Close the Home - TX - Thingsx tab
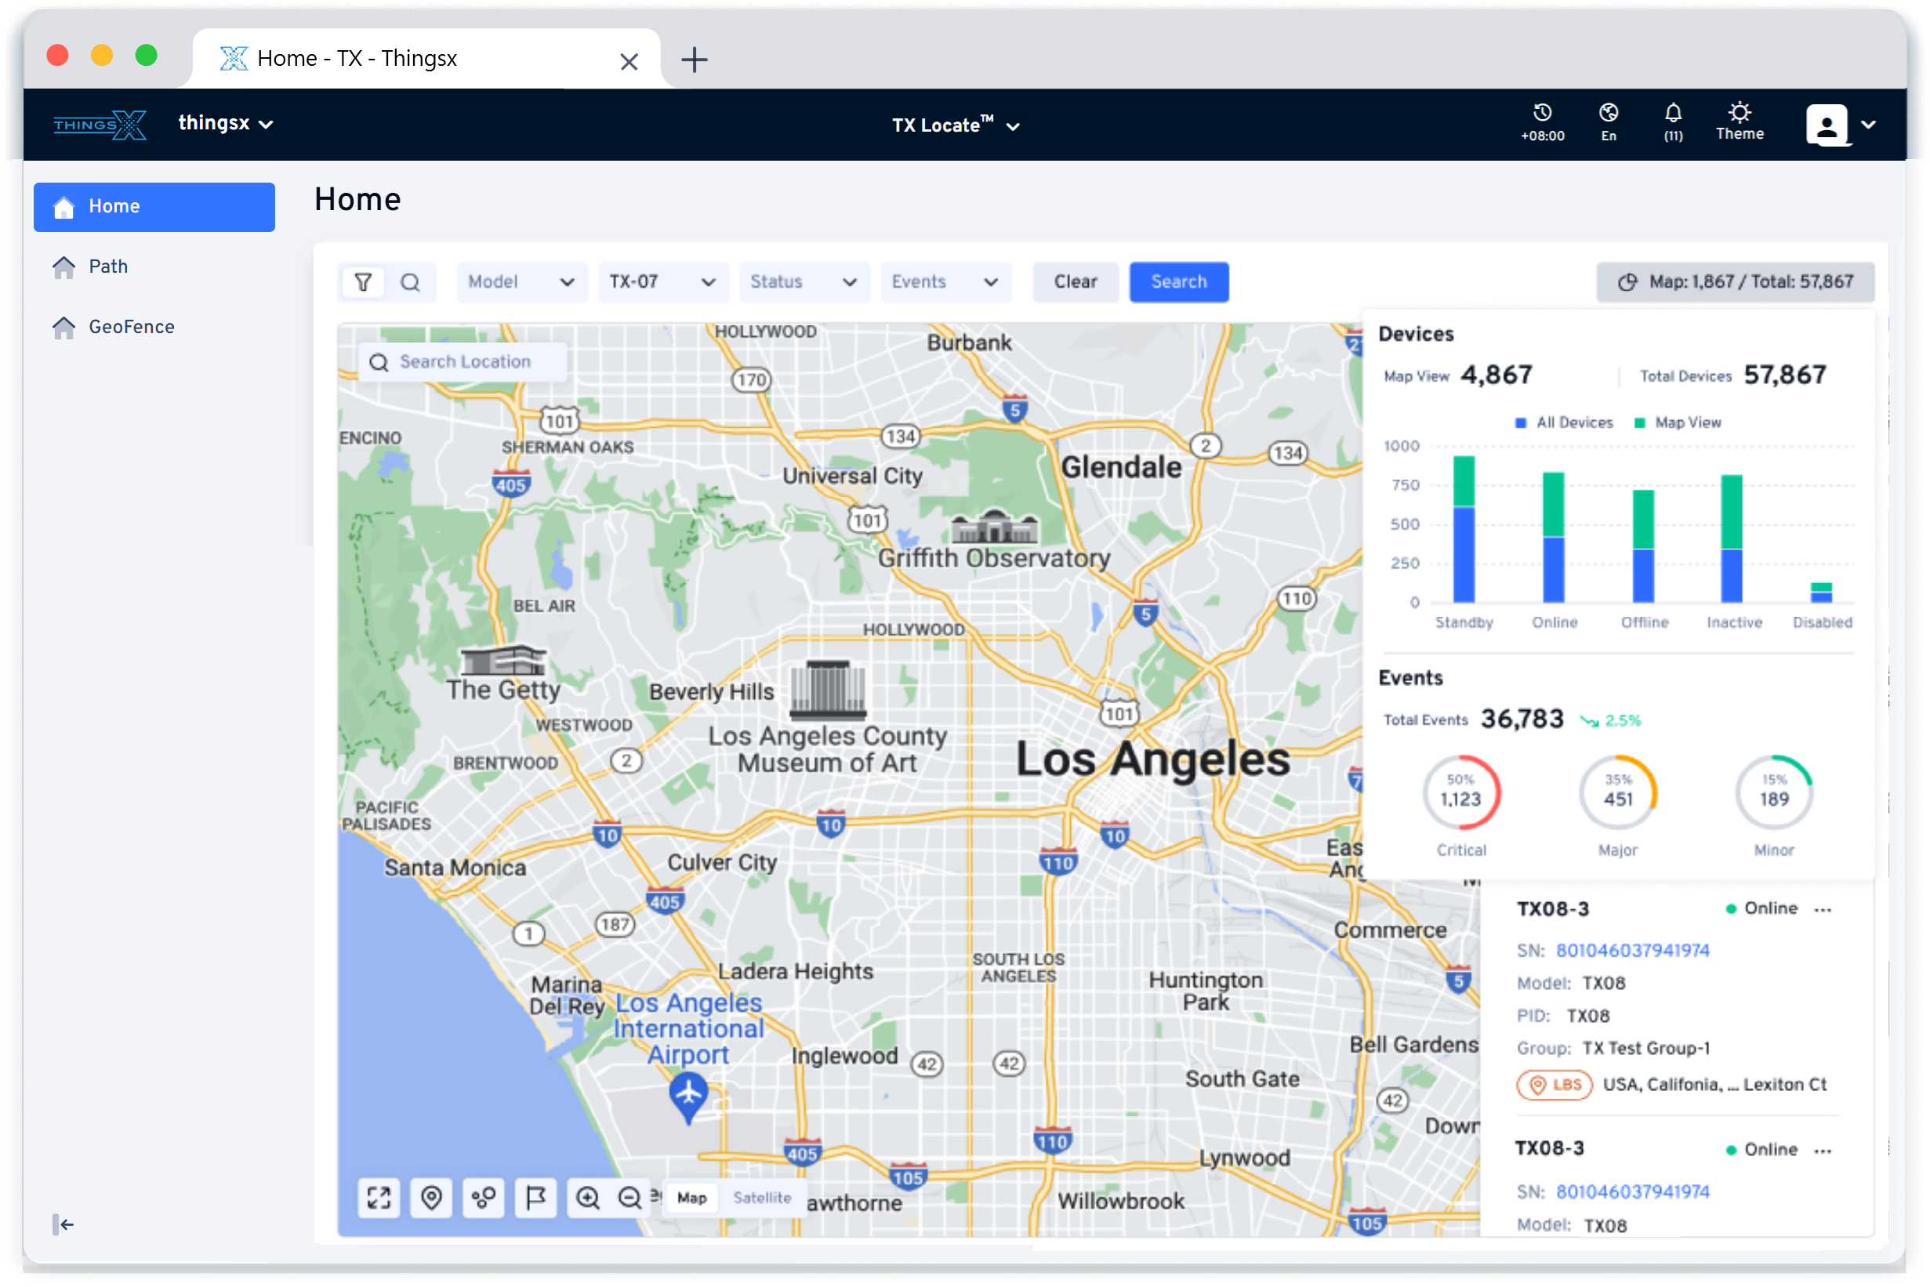The height and width of the screenshot is (1287, 1930). 629,62
